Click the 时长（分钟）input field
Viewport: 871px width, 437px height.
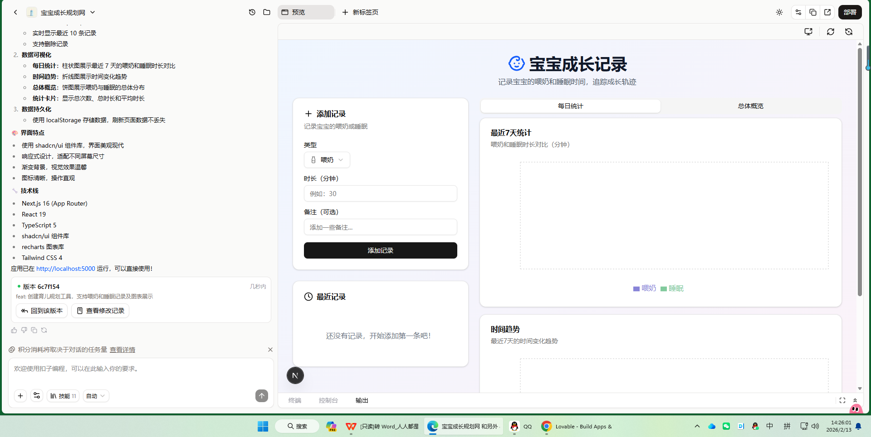pyautogui.click(x=380, y=193)
